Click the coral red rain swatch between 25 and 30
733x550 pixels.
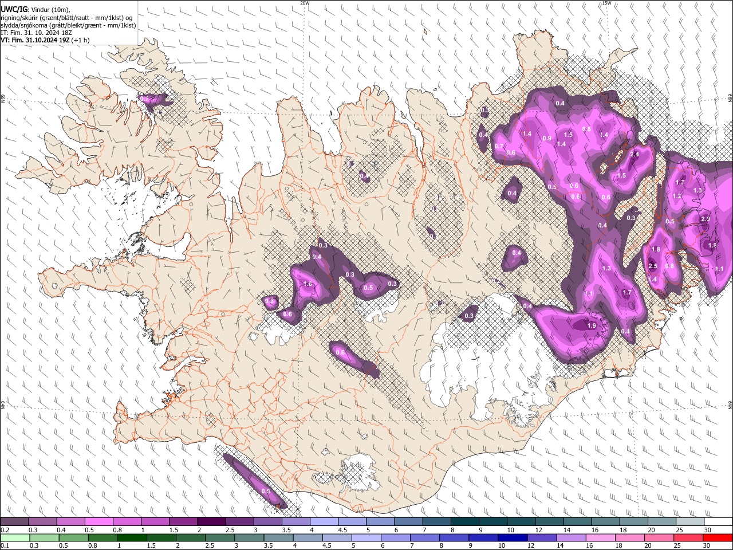(689, 537)
